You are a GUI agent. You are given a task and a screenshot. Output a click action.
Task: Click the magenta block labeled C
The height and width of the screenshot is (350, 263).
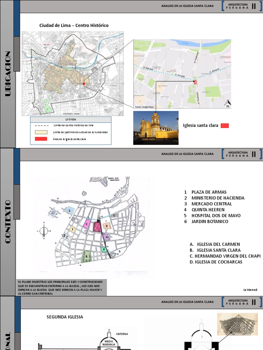click(87, 224)
